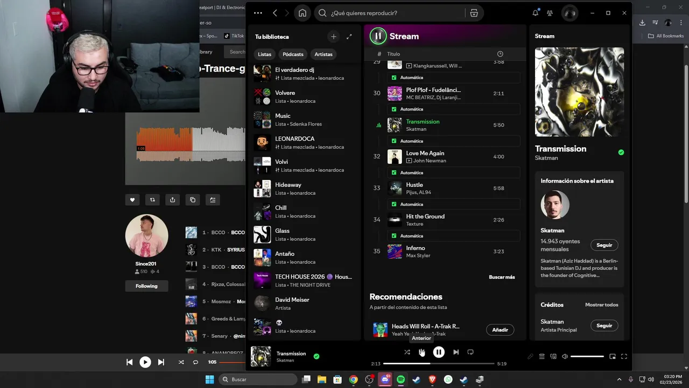Open Chrome downloads icon

642,23
